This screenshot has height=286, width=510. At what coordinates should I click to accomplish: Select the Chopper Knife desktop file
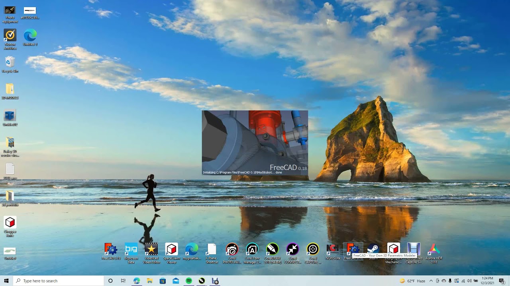click(x=10, y=226)
